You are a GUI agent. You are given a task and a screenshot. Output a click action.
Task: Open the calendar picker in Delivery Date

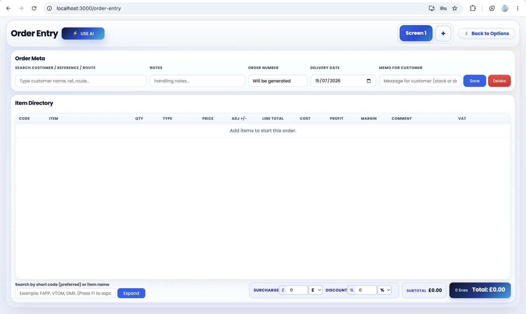[x=369, y=81]
